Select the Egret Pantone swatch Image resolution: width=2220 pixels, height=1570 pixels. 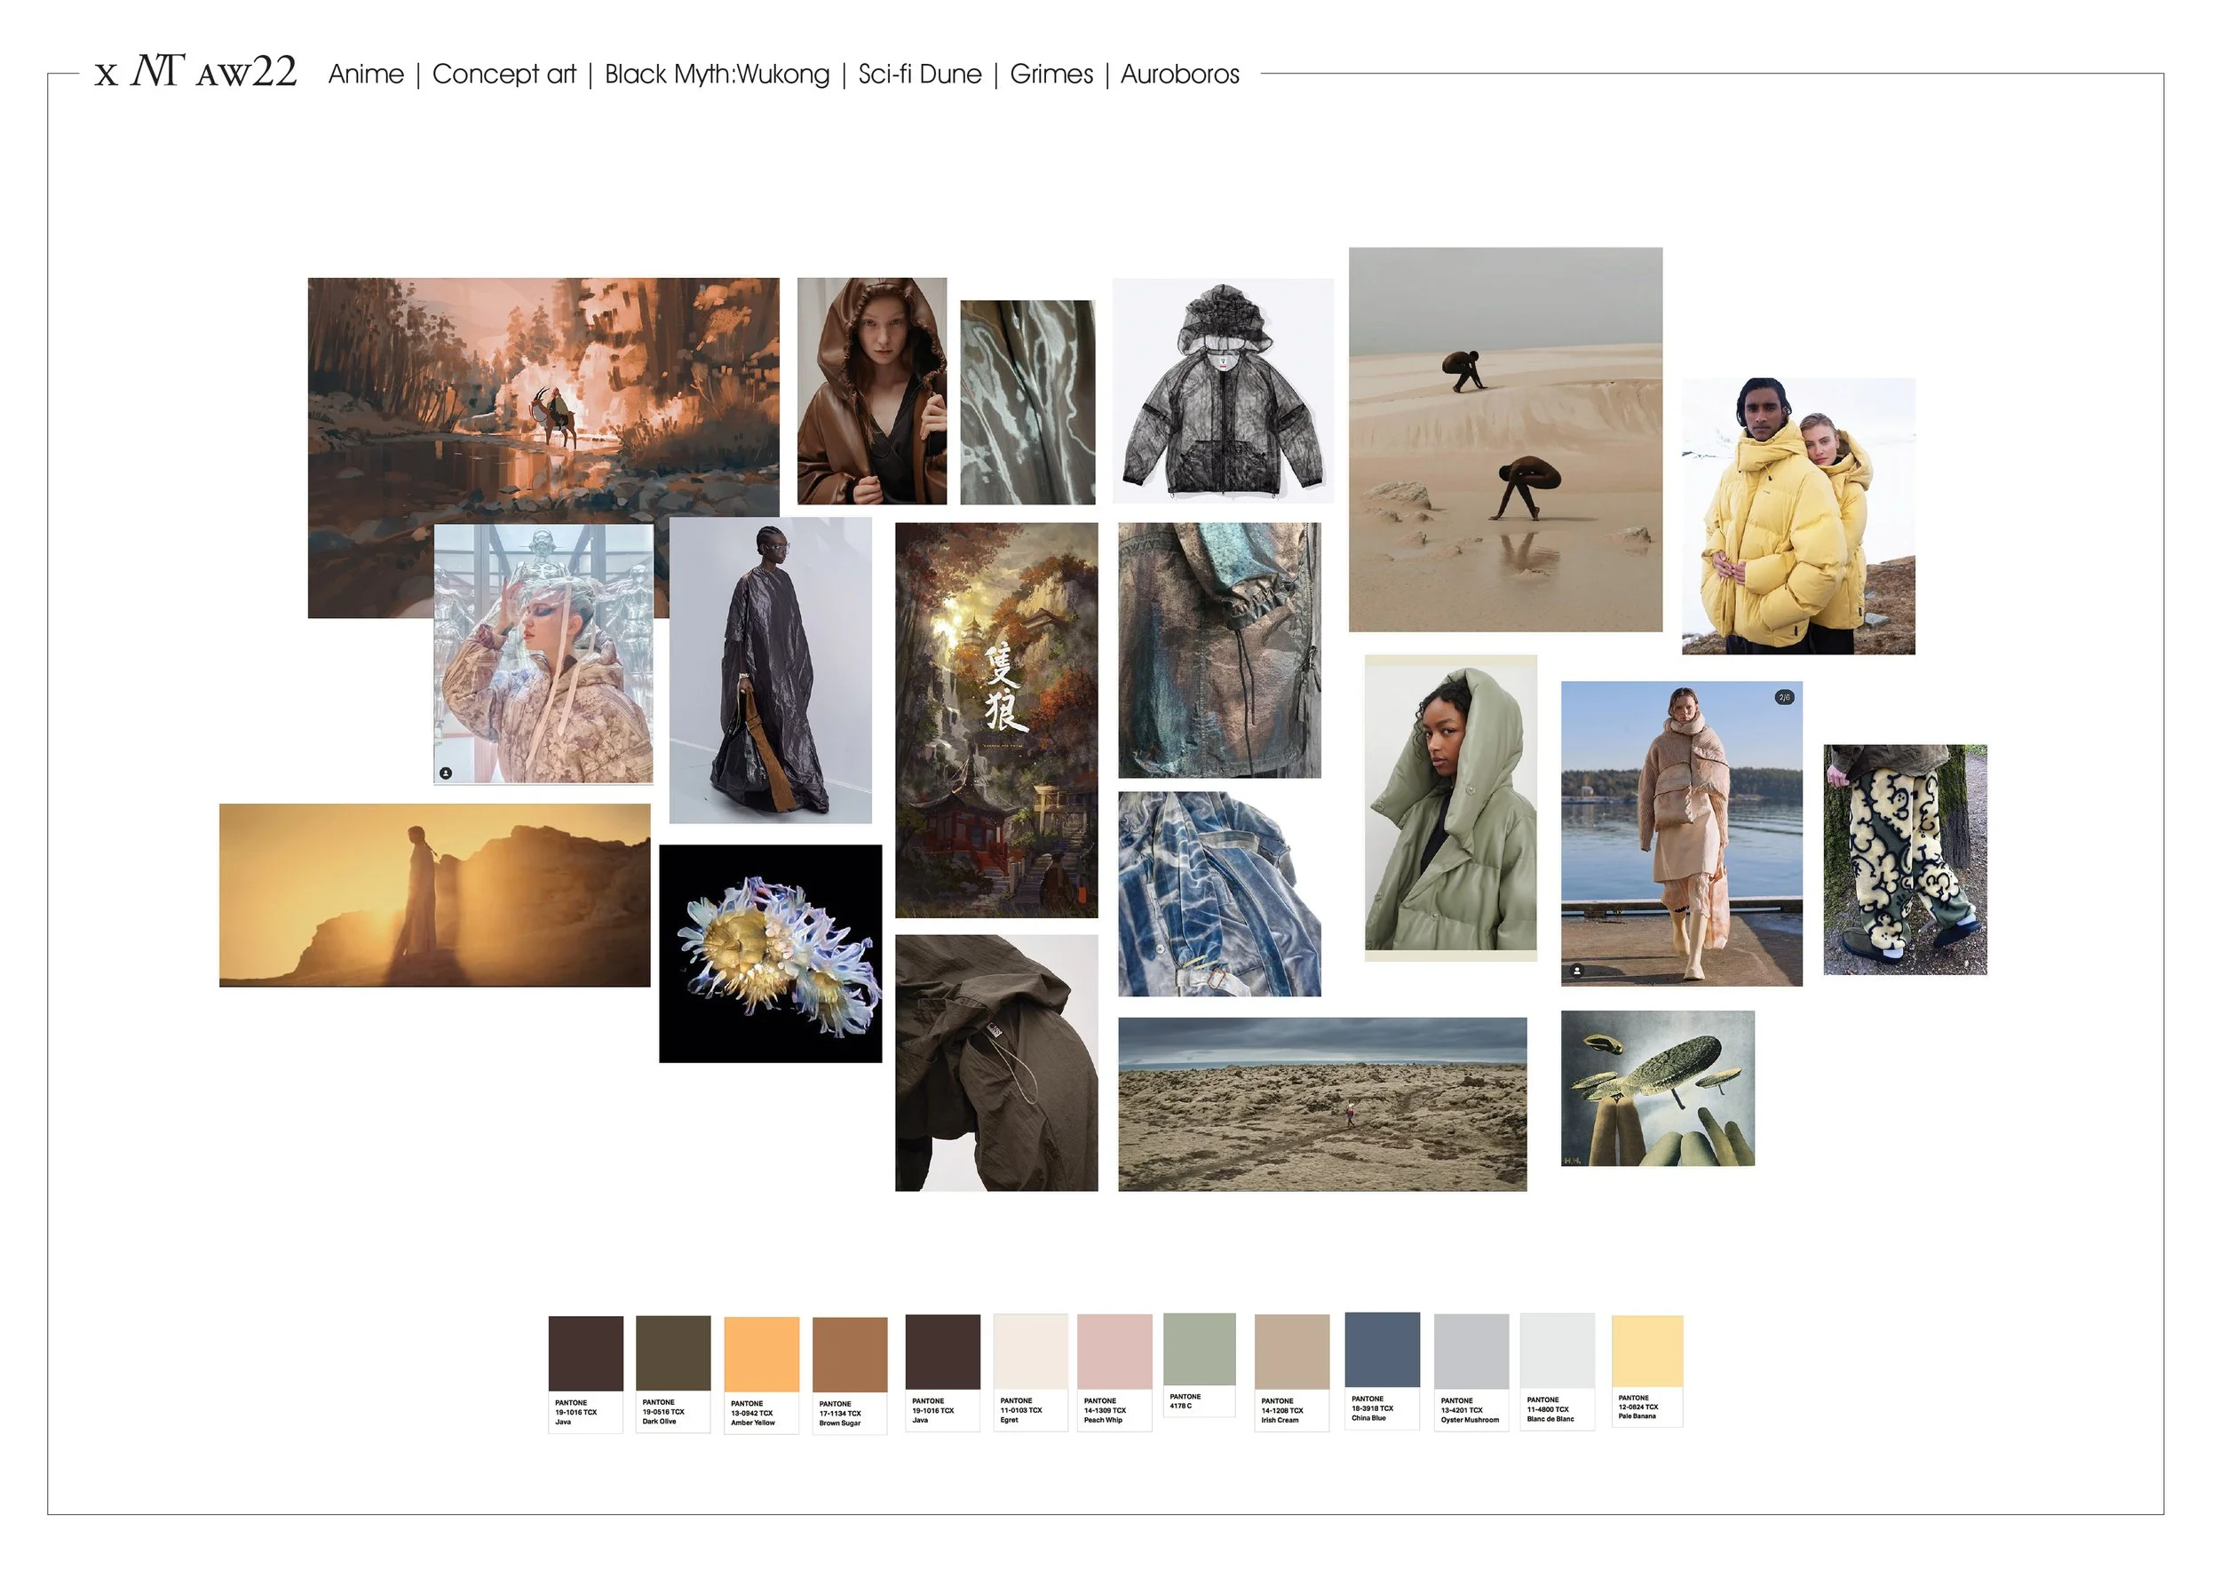(x=1031, y=1373)
